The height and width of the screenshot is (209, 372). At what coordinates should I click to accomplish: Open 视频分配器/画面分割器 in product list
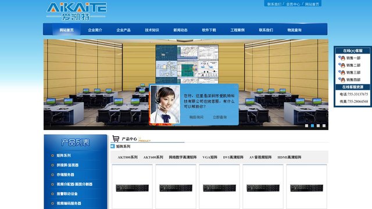pos(74,184)
